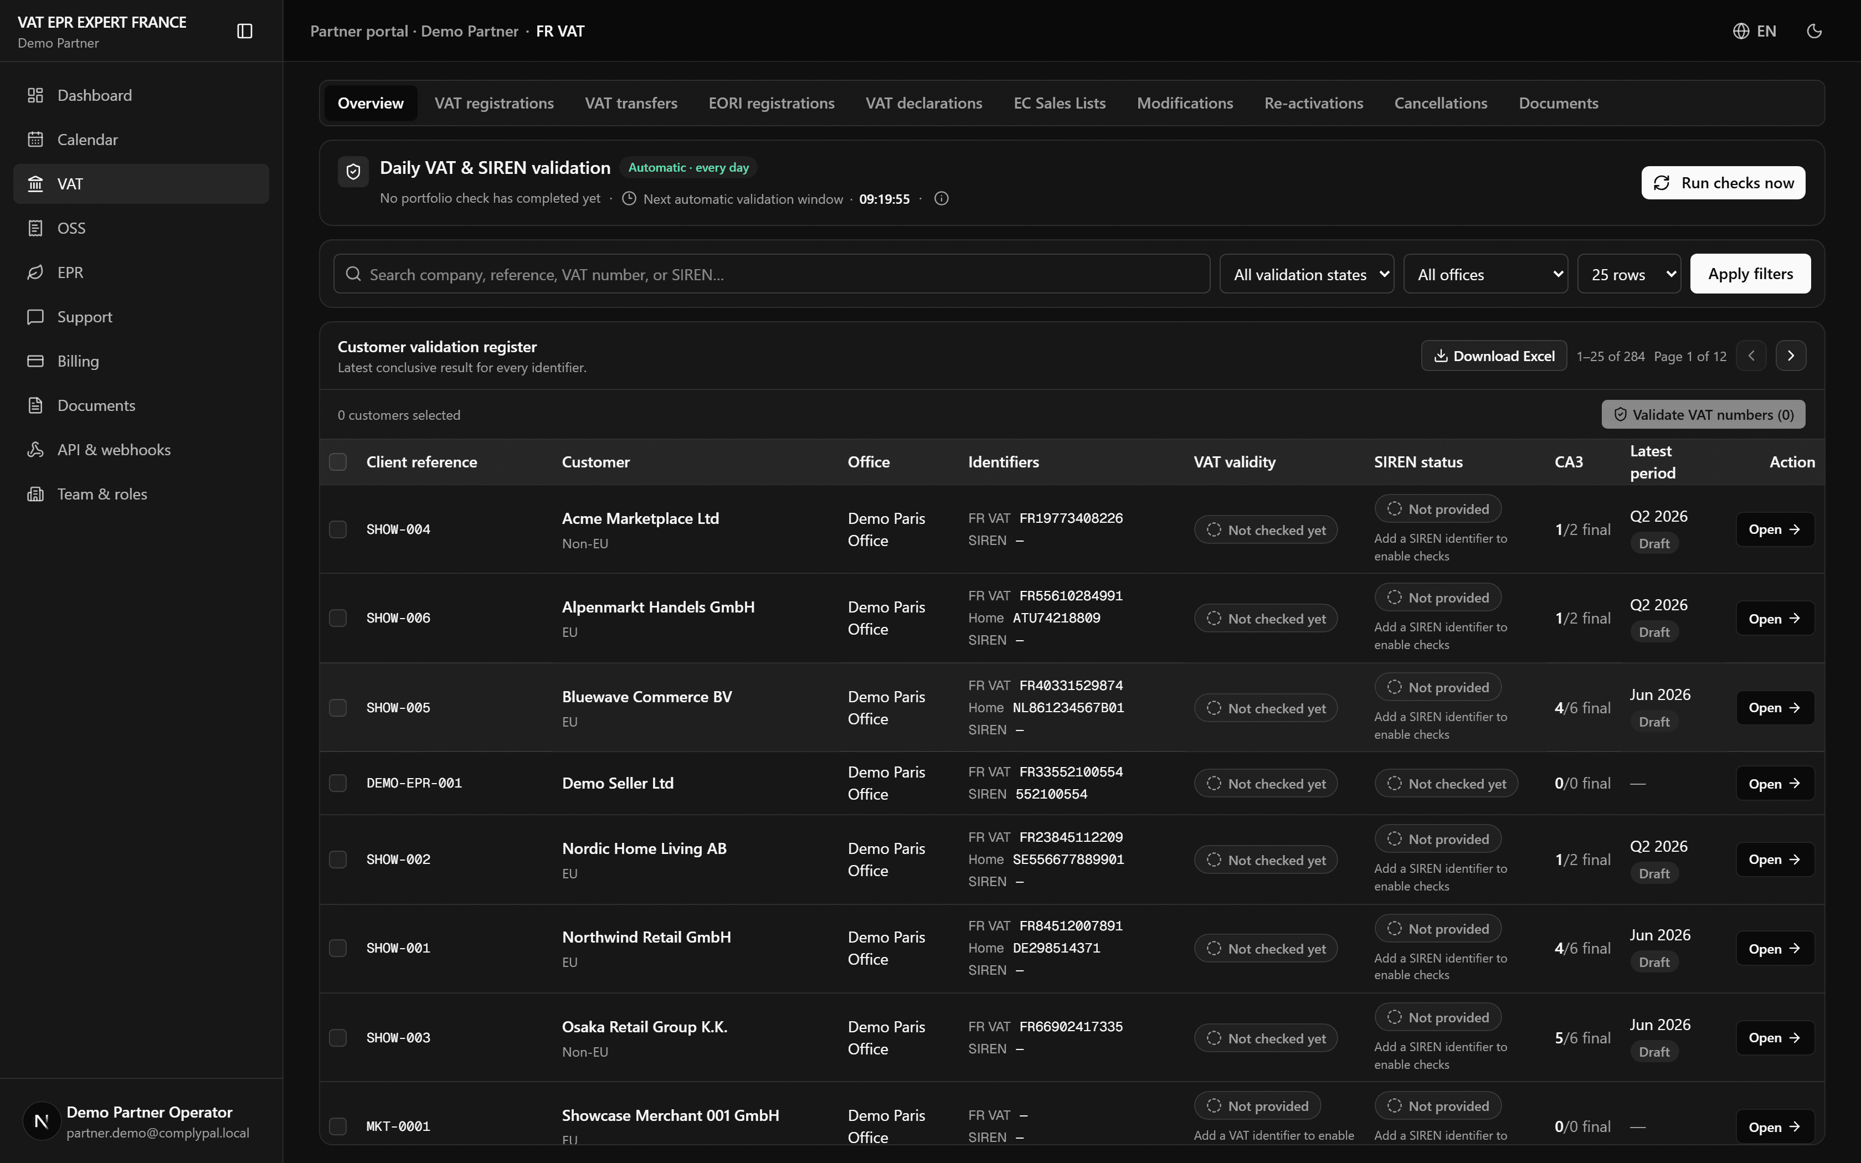Screen dimensions: 1861x1163
Task: Select the checkbox for SHOW-003
Action: [x=338, y=1038]
